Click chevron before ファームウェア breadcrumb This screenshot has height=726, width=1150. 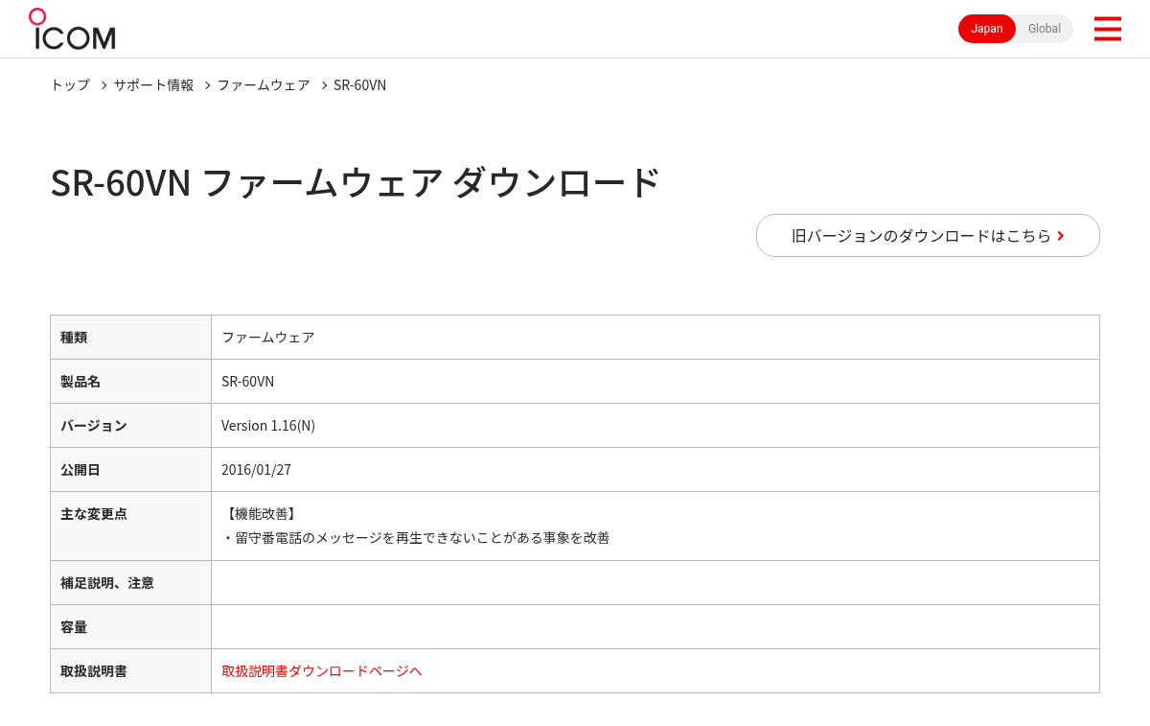(x=207, y=85)
